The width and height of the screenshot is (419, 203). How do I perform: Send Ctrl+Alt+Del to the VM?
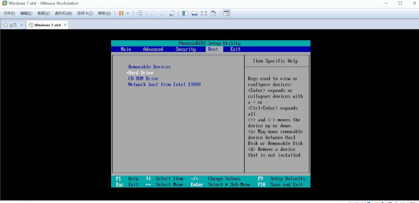coord(140,13)
